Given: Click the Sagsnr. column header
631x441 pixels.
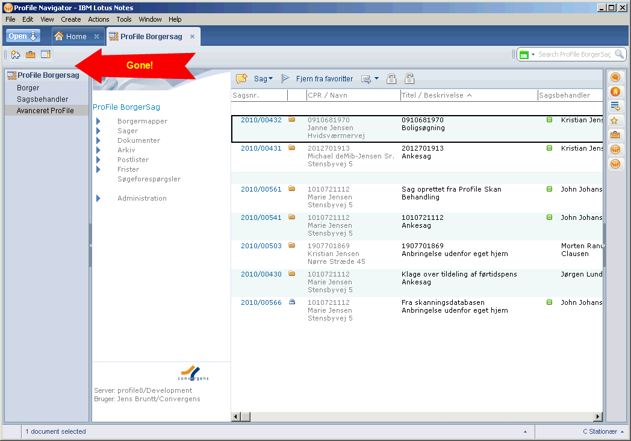Looking at the screenshot, I should (260, 95).
